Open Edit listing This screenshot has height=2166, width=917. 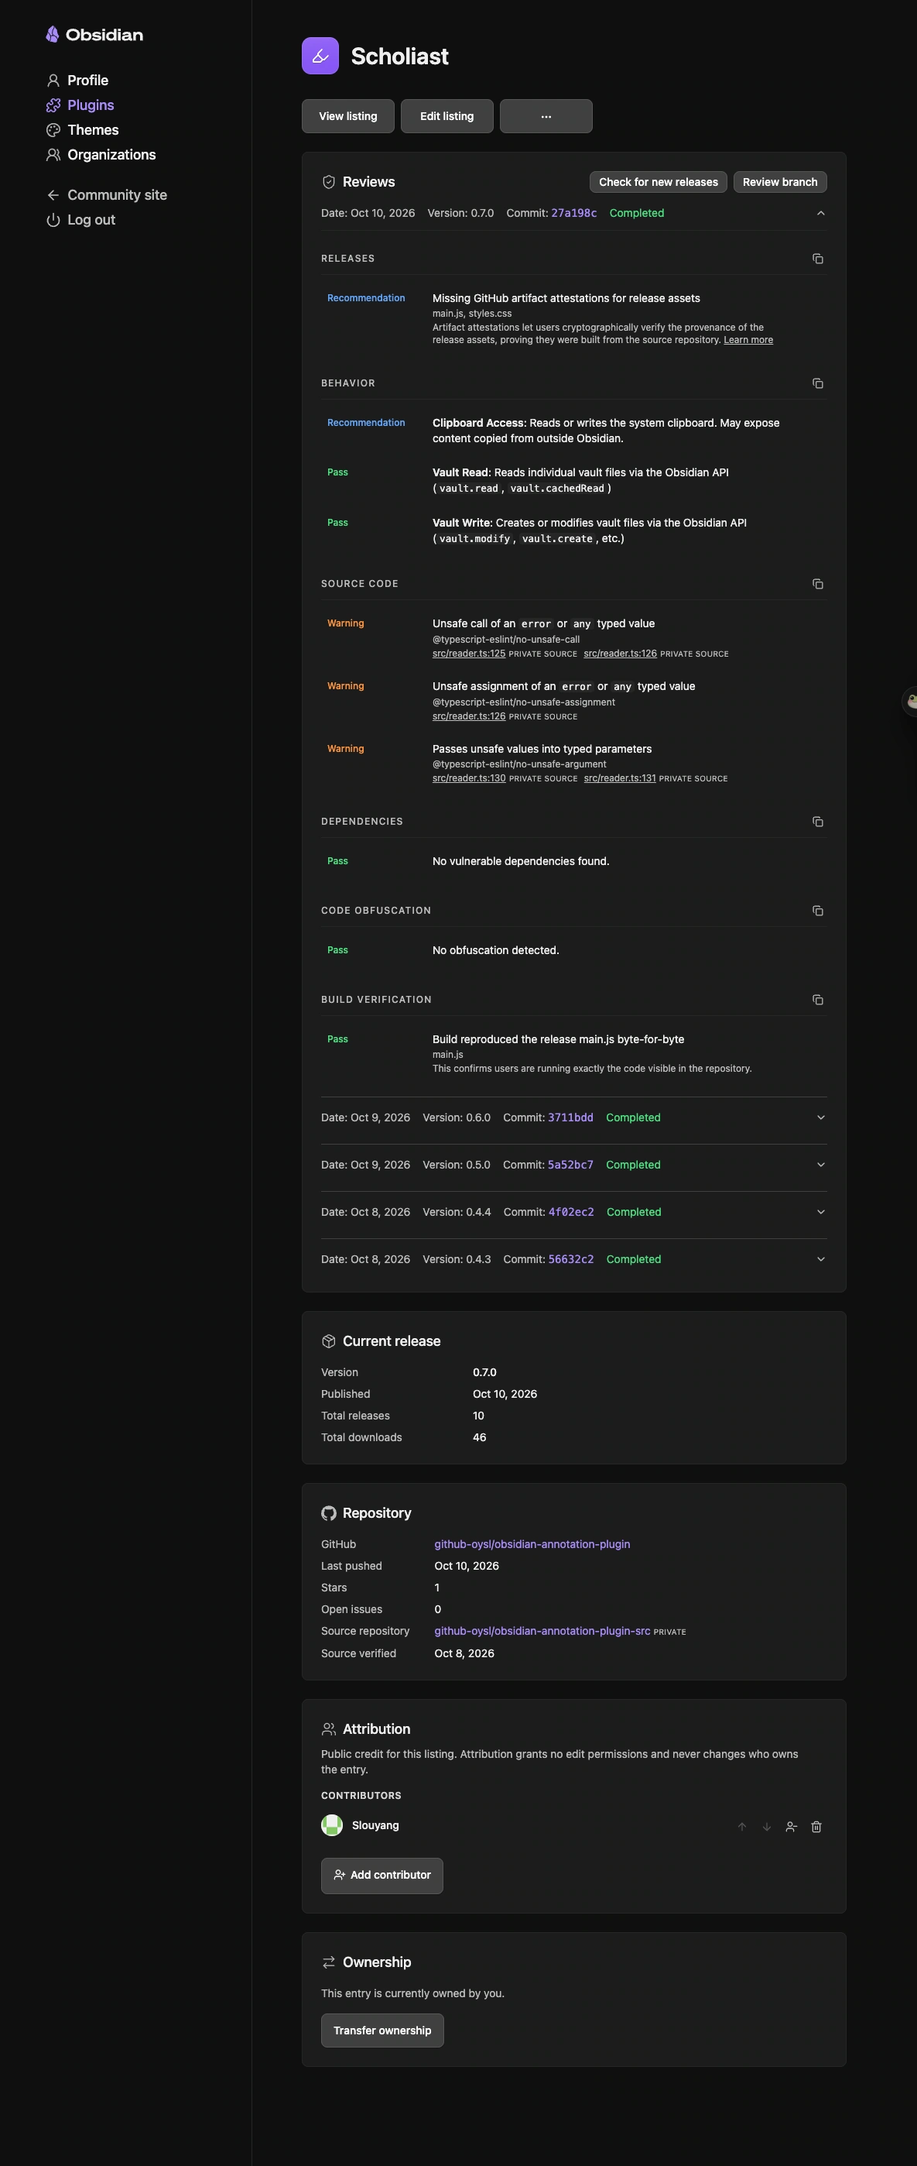pyautogui.click(x=447, y=116)
